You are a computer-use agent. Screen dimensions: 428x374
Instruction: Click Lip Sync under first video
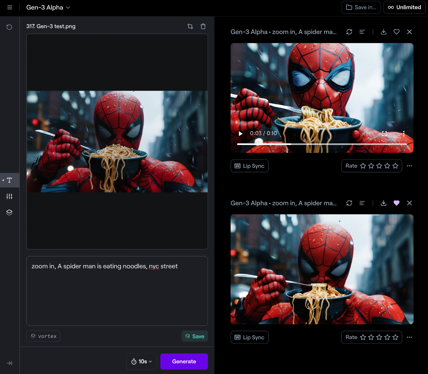pyautogui.click(x=249, y=166)
